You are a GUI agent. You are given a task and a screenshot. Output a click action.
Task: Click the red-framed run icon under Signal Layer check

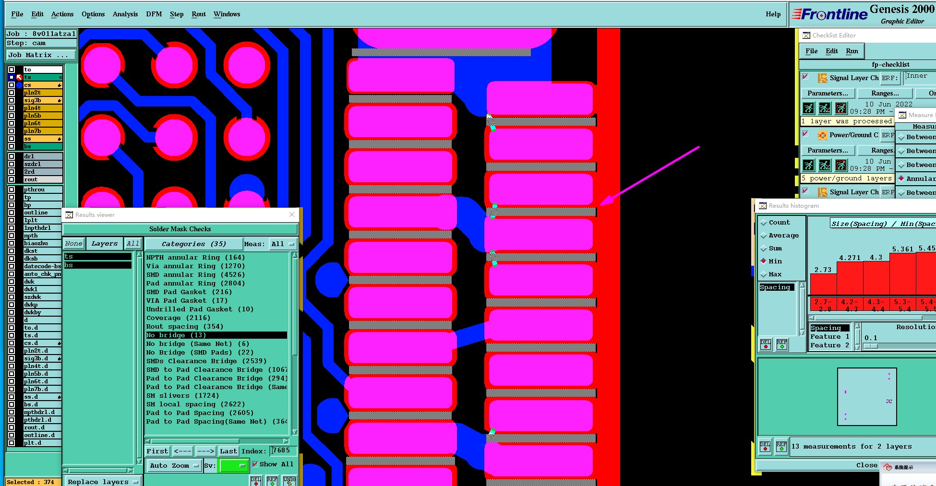[841, 108]
